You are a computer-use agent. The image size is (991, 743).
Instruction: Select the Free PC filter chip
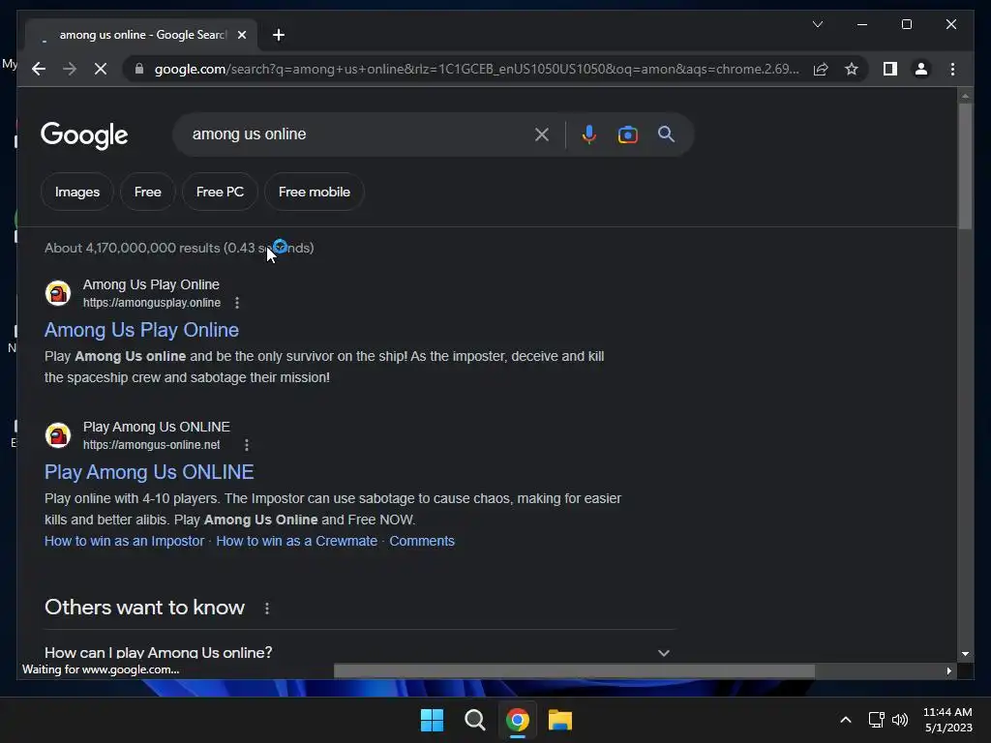[220, 192]
